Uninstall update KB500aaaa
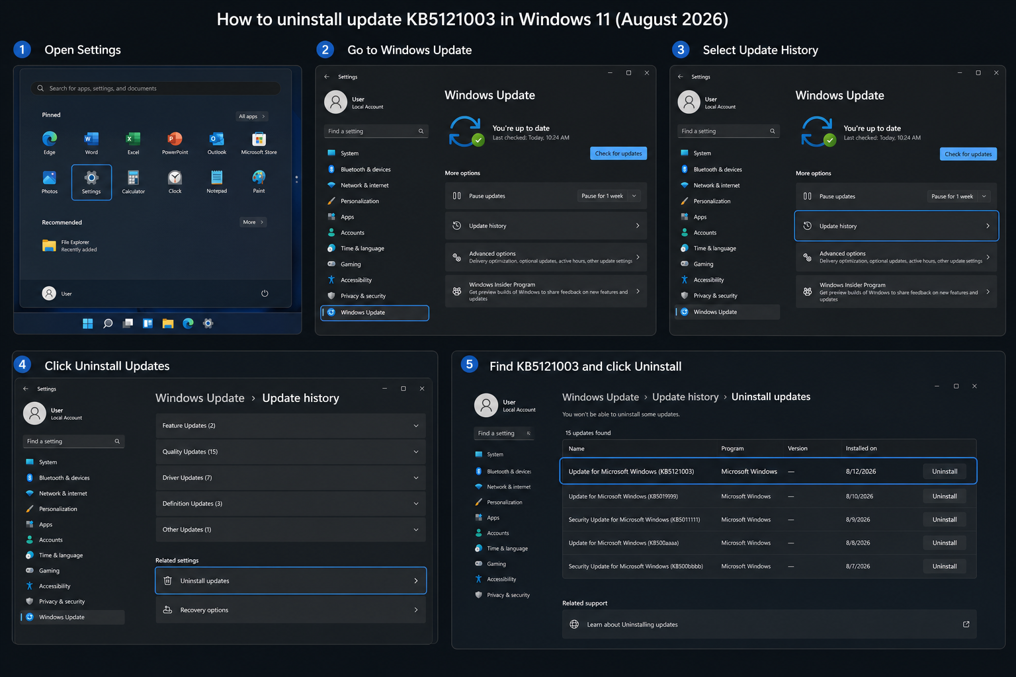Viewport: 1016px width, 677px height. point(945,543)
